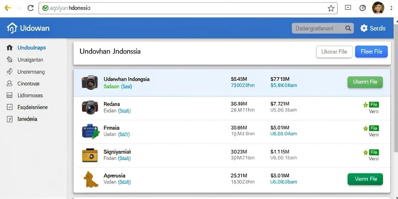Reload the page with the refresh icon
The height and width of the screenshot is (199, 398).
pyautogui.click(x=30, y=8)
